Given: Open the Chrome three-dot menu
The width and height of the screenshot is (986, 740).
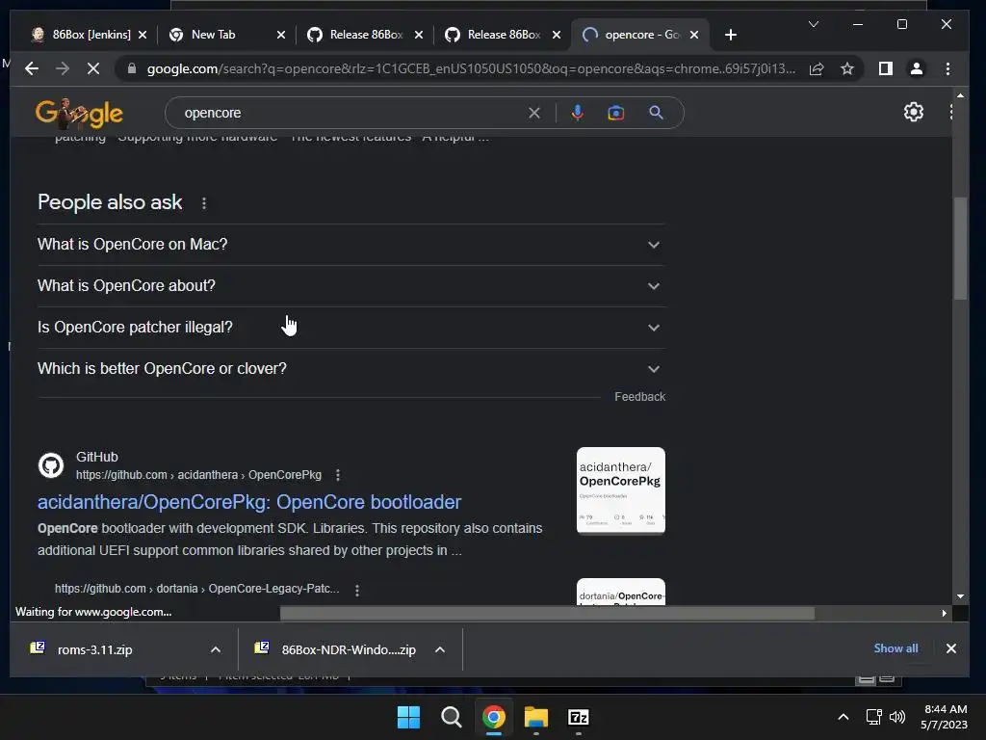Looking at the screenshot, I should point(947,68).
